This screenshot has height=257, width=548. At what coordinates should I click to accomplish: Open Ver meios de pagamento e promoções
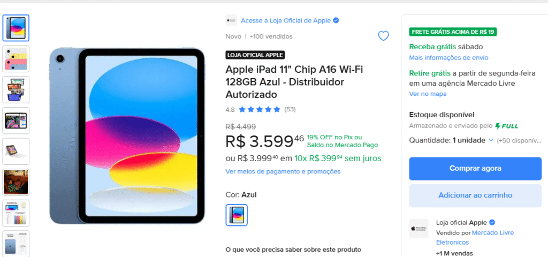click(283, 172)
